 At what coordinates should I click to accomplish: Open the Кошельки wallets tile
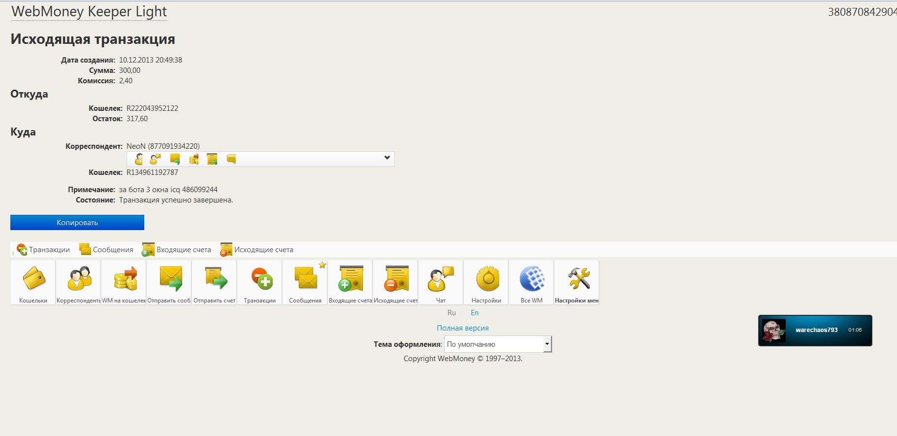coord(33,282)
